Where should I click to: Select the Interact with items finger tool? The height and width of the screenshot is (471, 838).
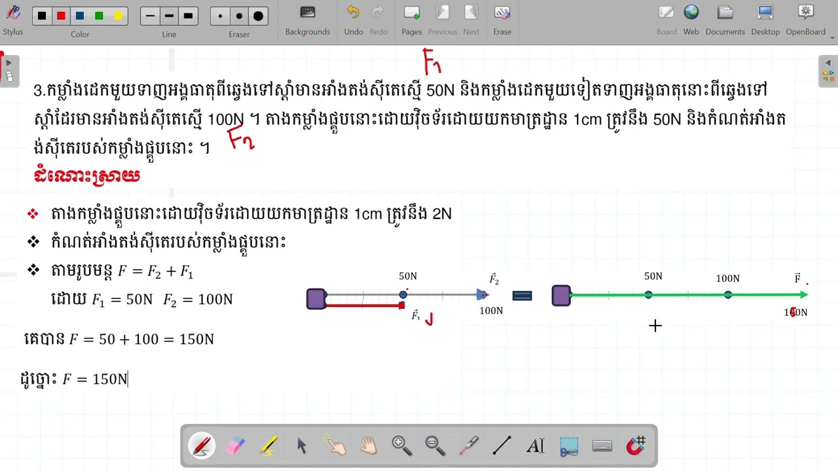tap(335, 446)
